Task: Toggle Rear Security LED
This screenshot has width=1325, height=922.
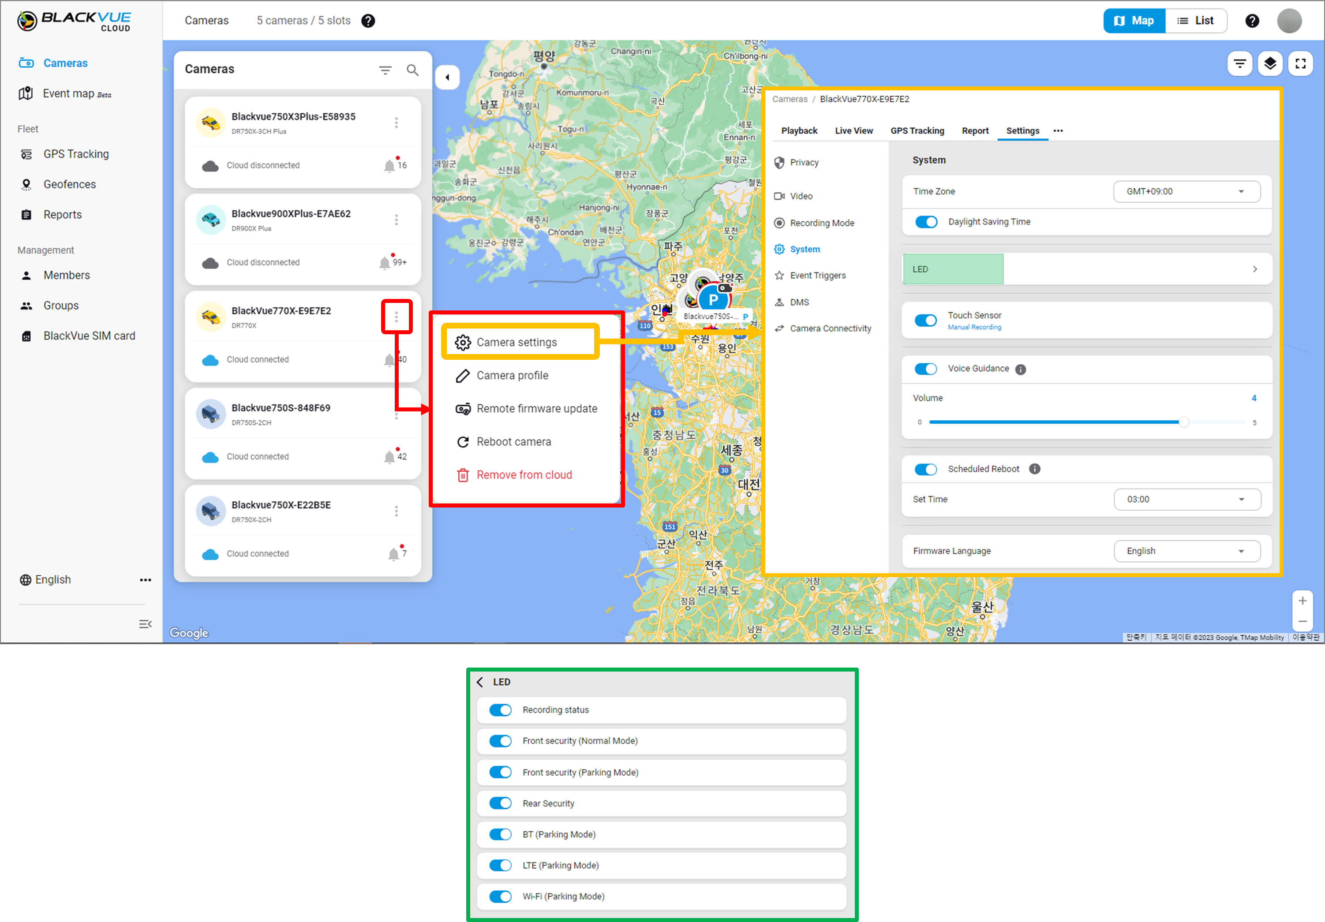Action: (x=500, y=803)
